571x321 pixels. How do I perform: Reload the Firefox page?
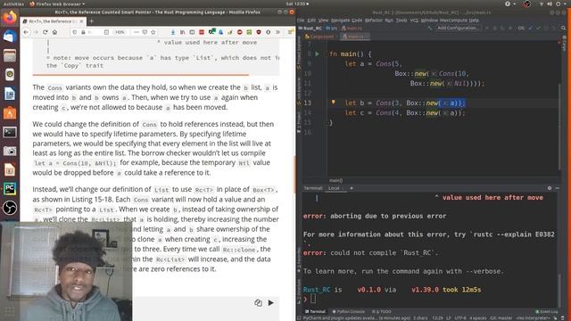coord(46,32)
